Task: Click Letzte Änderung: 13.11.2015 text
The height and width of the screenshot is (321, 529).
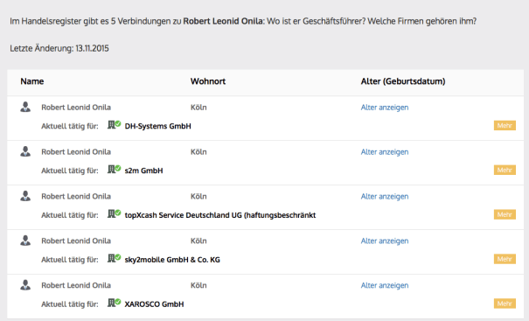Action: 59,49
